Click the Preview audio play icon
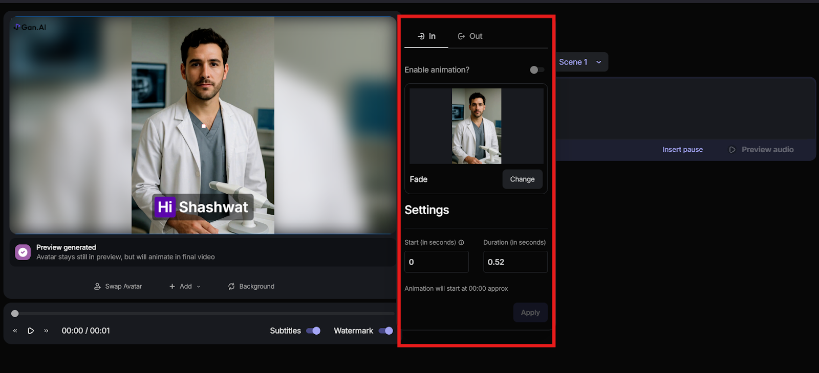 coord(732,150)
